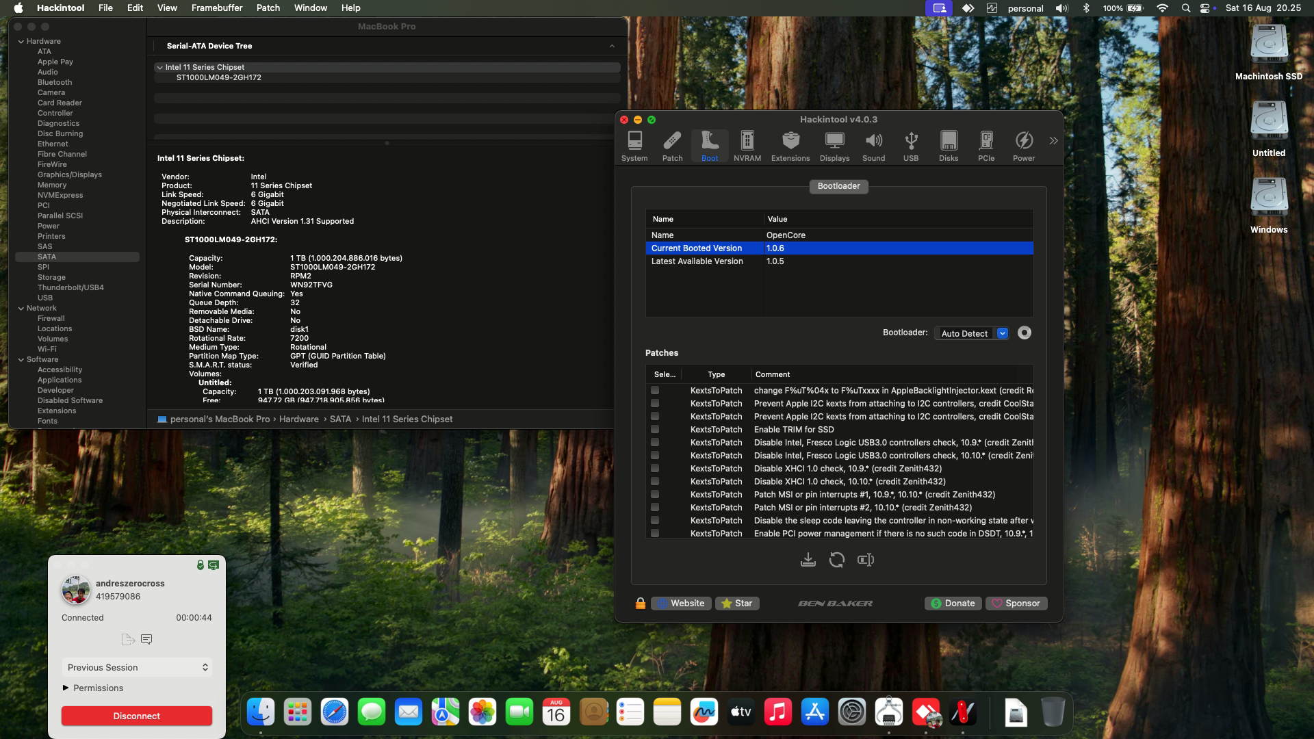Screen dimensions: 1314x739
Task: Open Spotlight search in the menu bar
Action: 1185,8
